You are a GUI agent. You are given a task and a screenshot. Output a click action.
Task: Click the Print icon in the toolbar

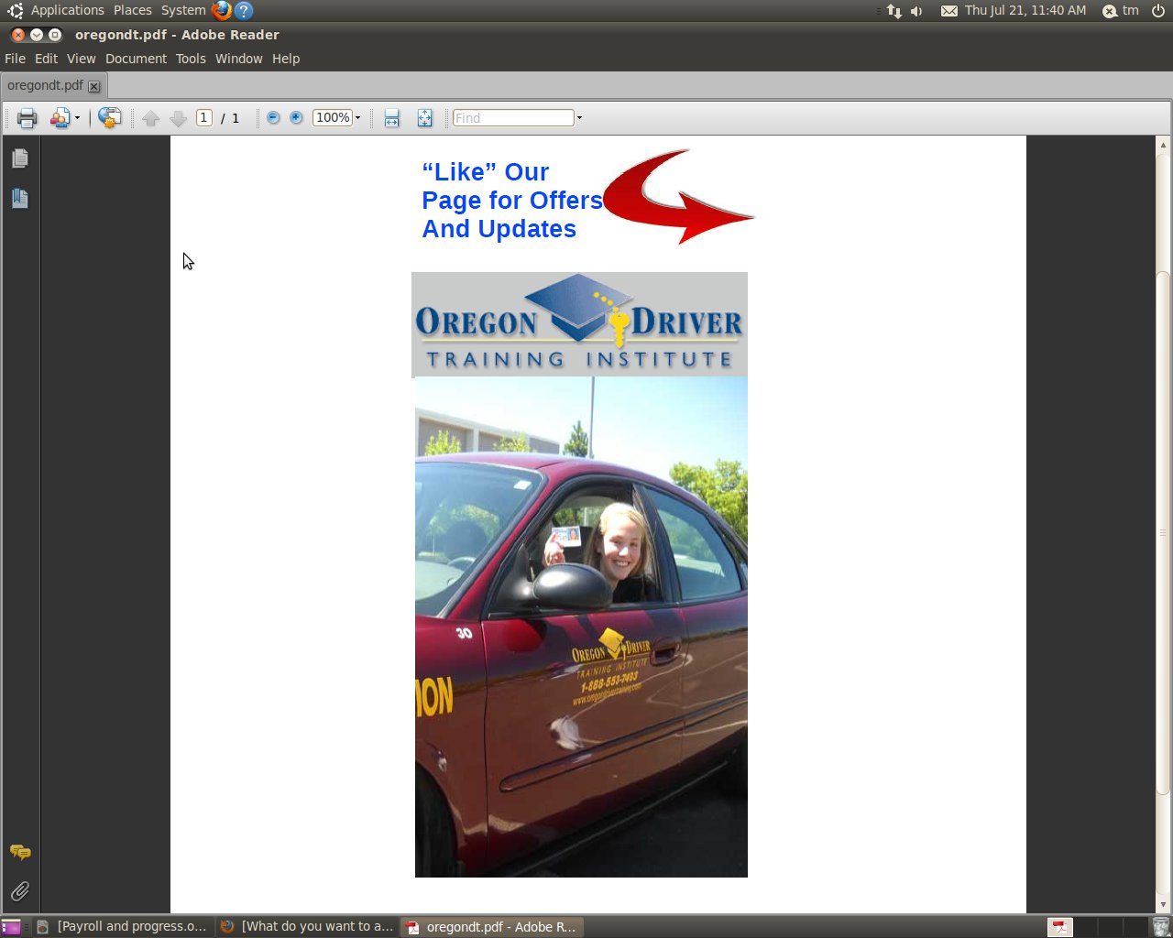coord(27,118)
